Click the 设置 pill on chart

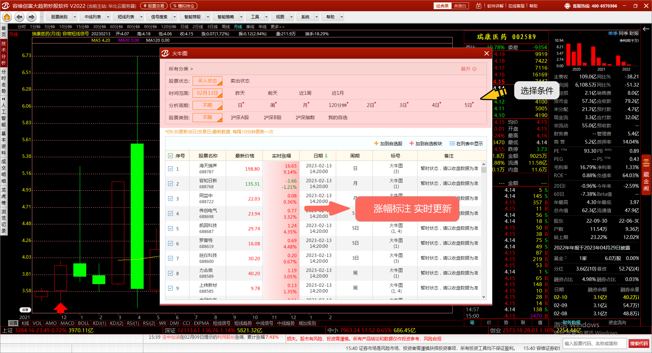[x=25, y=310]
